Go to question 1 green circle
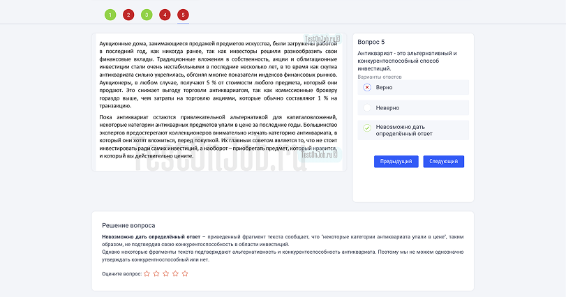 (110, 15)
